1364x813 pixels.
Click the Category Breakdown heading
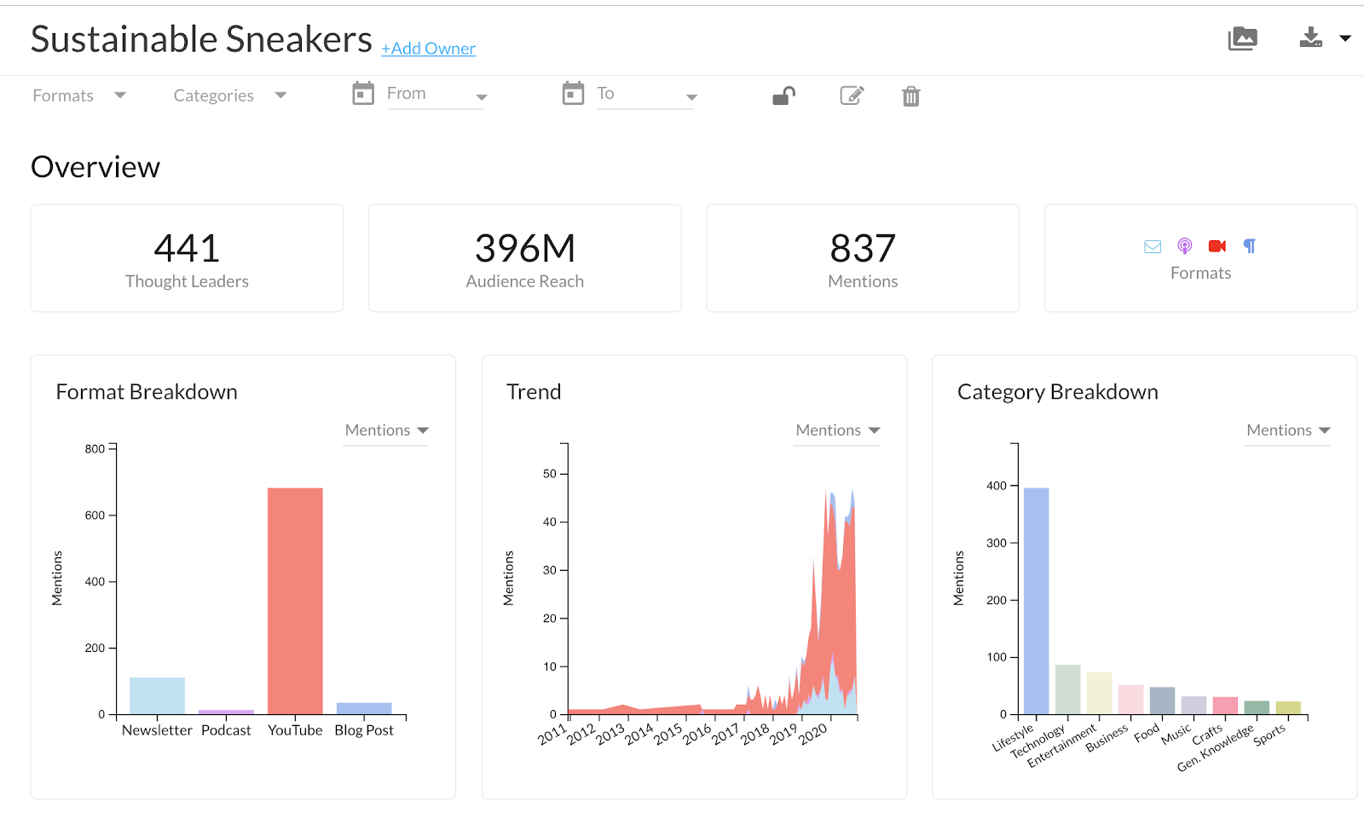[1058, 392]
